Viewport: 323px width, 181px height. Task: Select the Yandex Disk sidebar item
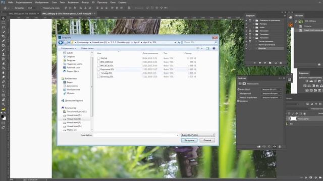coord(73,71)
